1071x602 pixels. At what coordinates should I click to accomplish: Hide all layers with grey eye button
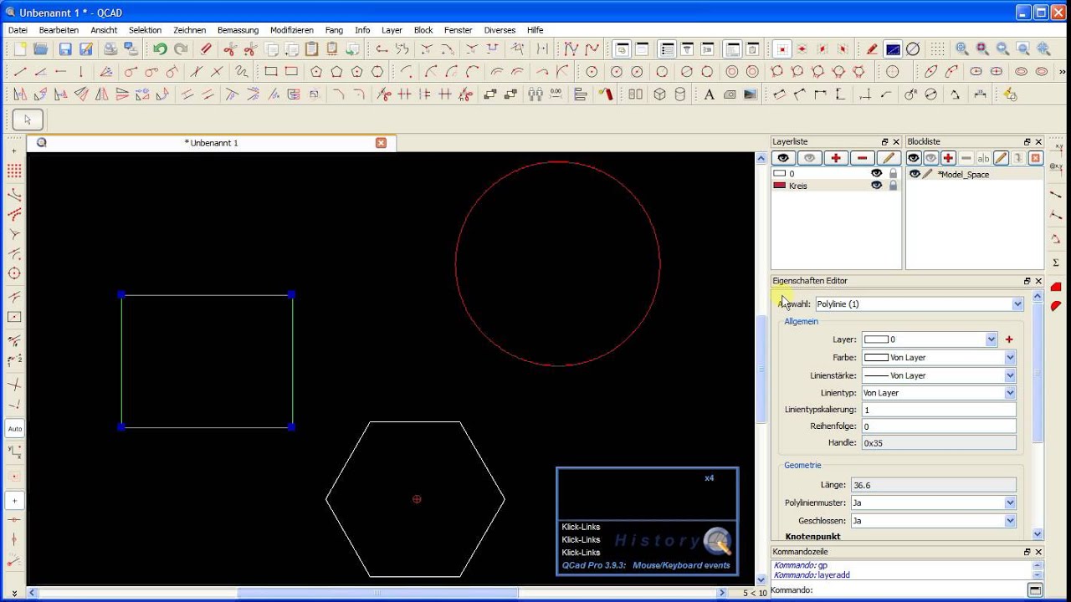[808, 158]
